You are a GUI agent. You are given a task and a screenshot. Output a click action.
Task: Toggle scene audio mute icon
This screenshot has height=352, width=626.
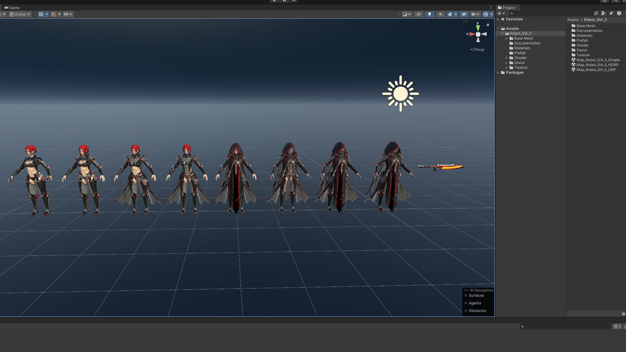coord(441,14)
